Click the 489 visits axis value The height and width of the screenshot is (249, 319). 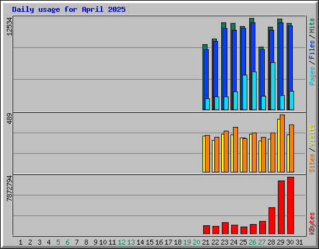(9, 118)
